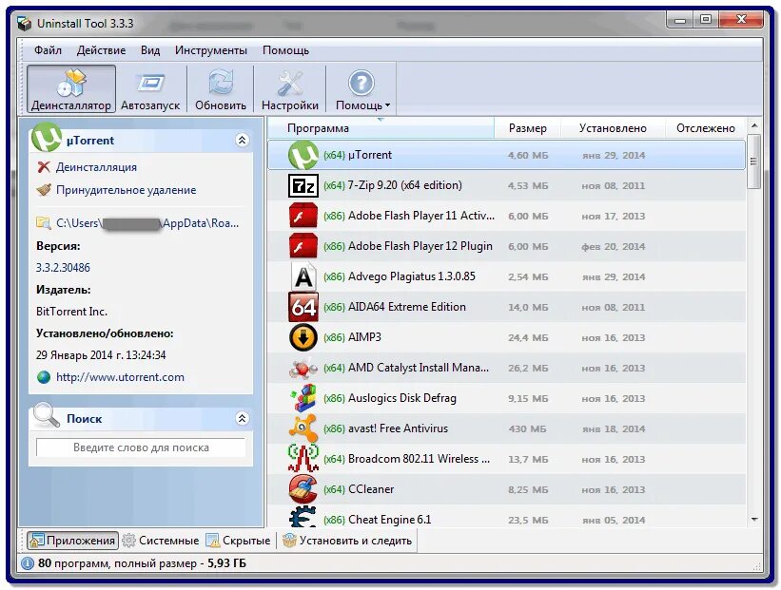Click Установить и следить button
This screenshot has width=781, height=590.
347,541
